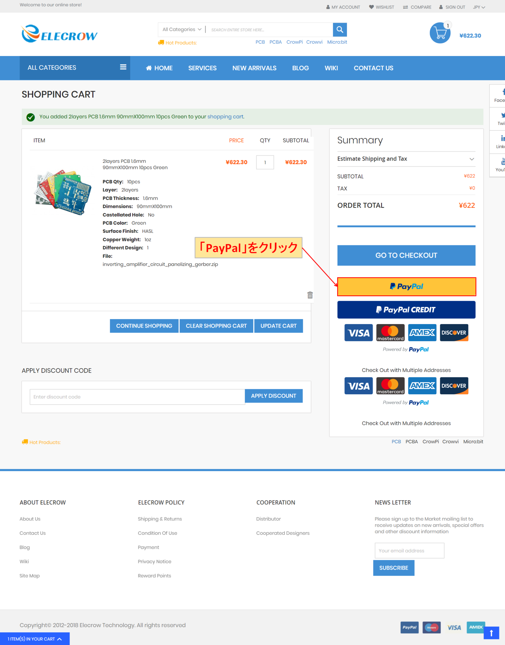Click the hamburger menu icon in All Categories
This screenshot has height=645, width=505.
123,67
